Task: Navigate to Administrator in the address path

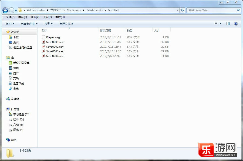Action: 36,10
